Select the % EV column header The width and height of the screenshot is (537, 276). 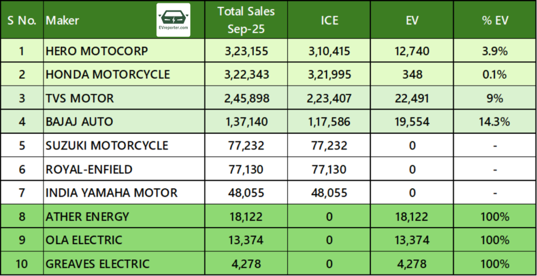[495, 20]
